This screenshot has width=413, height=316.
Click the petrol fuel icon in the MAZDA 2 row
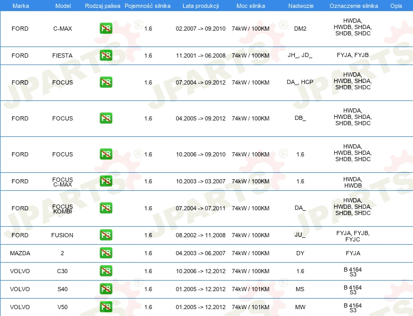click(x=106, y=253)
